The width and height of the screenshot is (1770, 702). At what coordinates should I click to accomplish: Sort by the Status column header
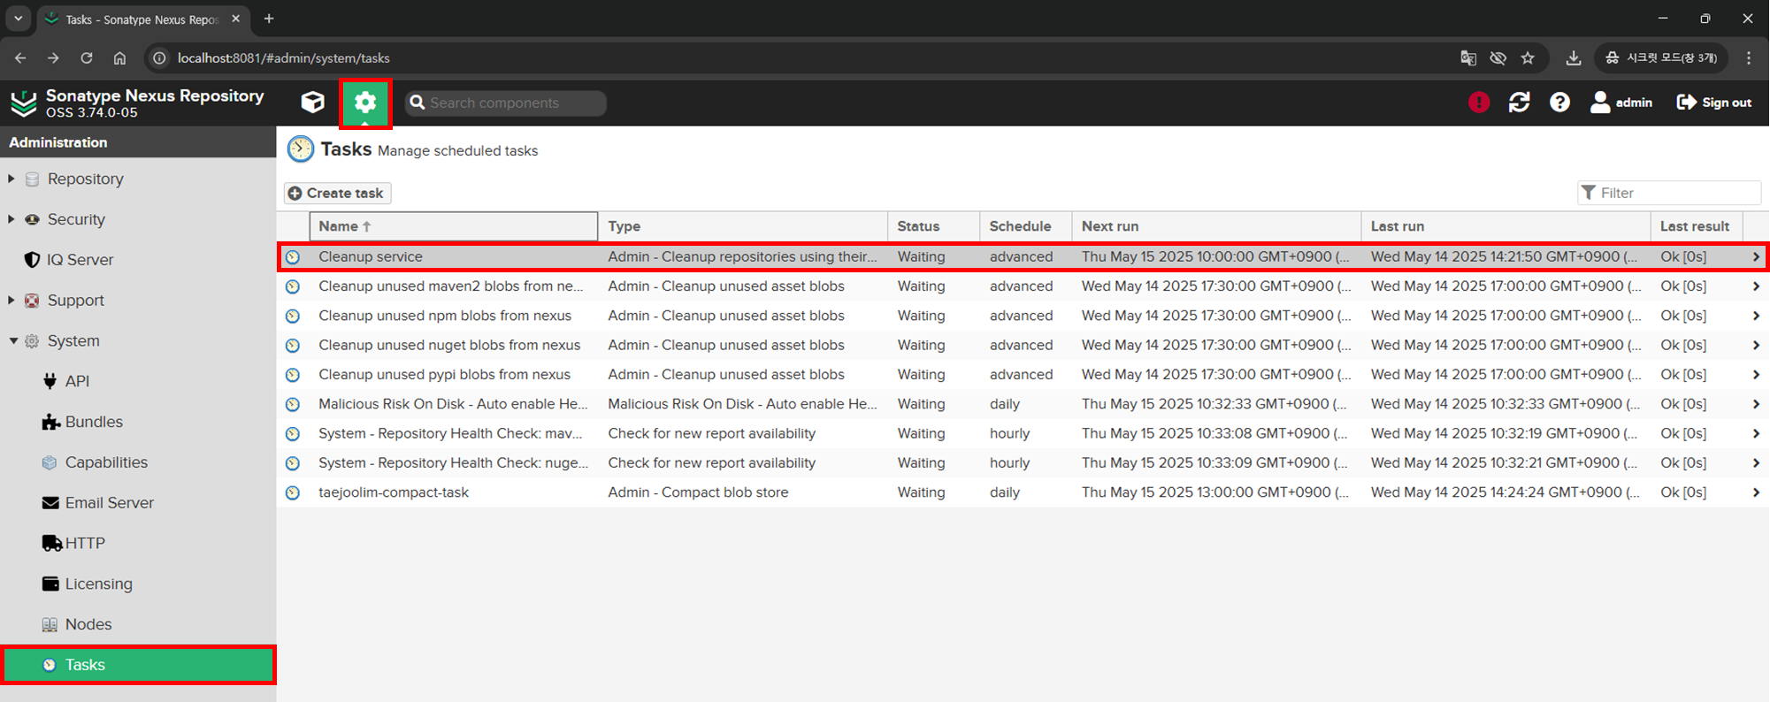click(x=934, y=226)
